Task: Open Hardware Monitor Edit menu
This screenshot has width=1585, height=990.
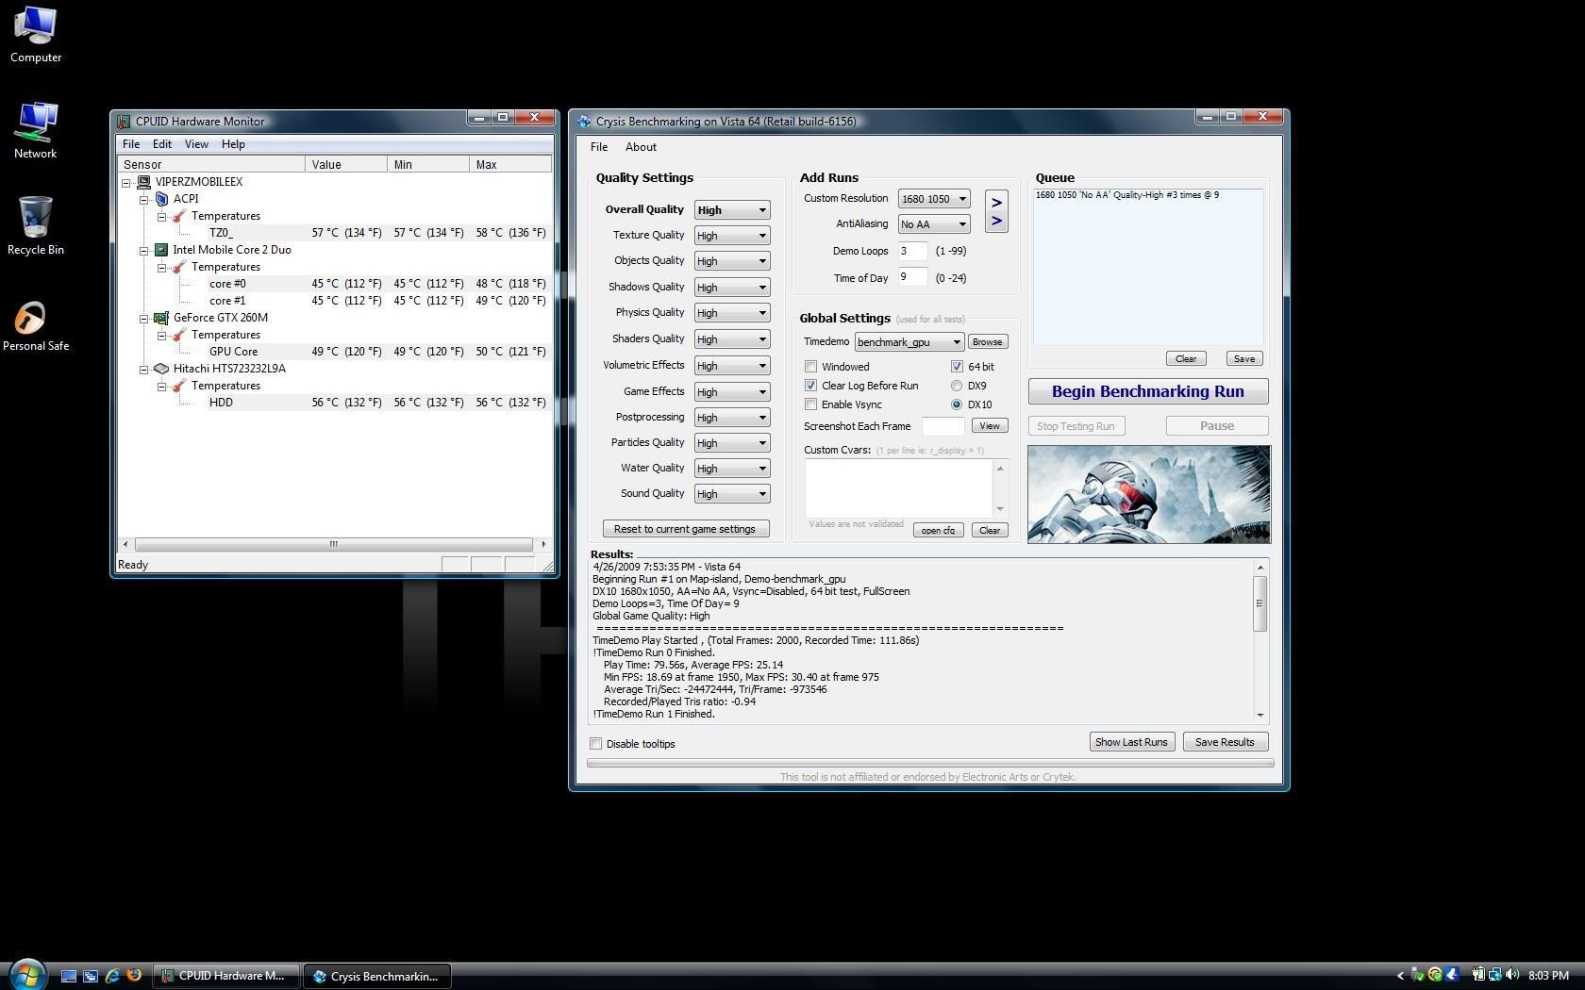Action: [162, 144]
